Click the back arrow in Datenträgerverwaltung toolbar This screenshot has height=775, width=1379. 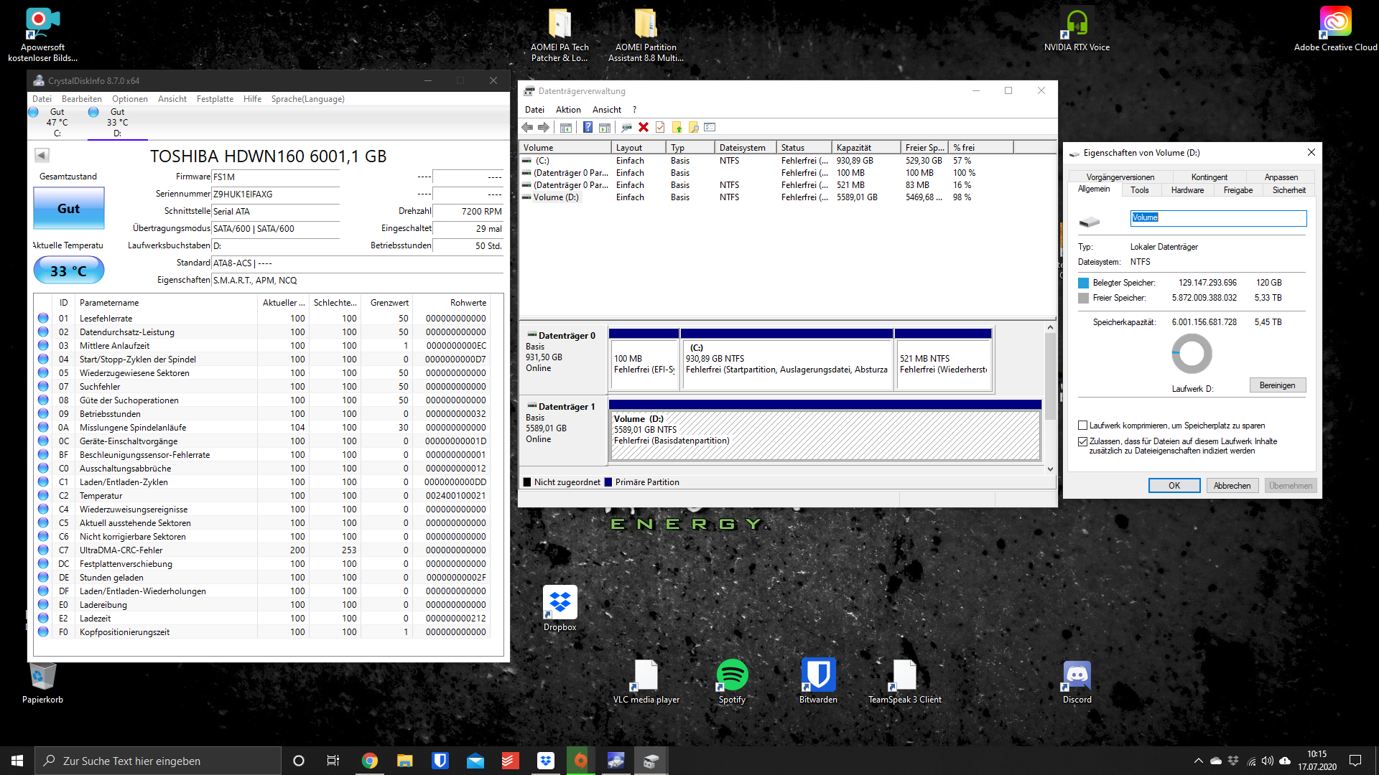point(527,128)
